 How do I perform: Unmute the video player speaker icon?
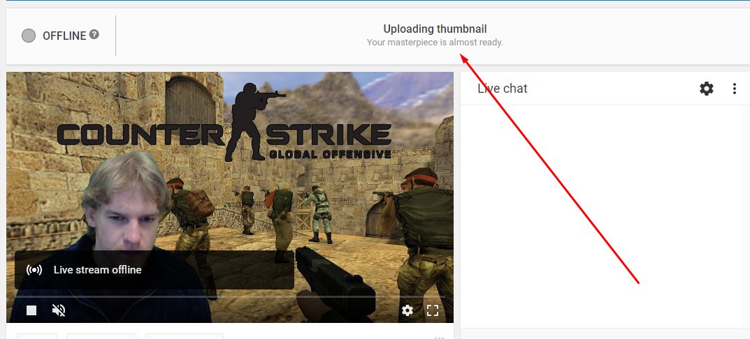click(59, 311)
